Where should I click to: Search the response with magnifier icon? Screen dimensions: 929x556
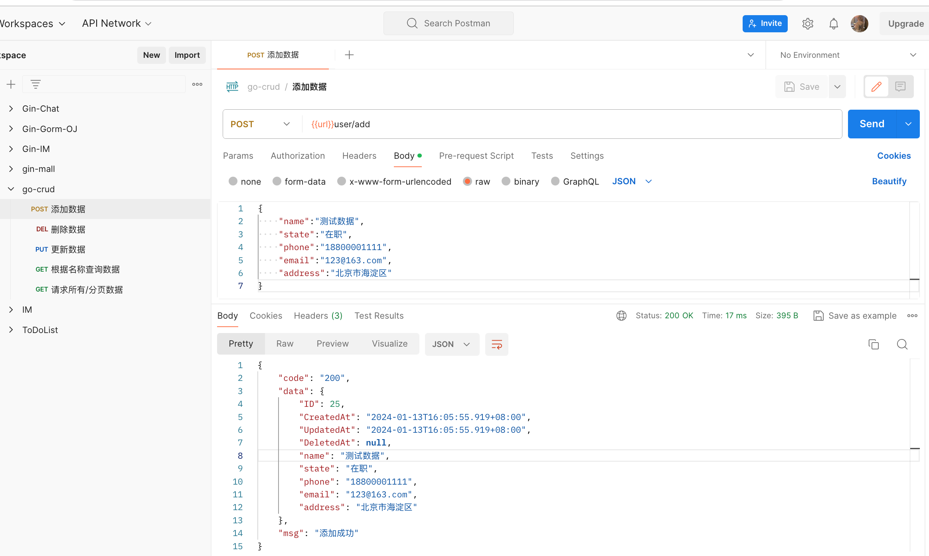(x=902, y=344)
